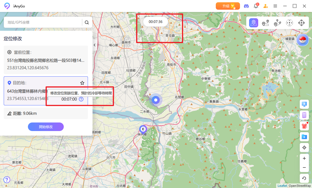The width and height of the screenshot is (312, 188).
Task: Click the red shirt icon
Action: coord(304,126)
